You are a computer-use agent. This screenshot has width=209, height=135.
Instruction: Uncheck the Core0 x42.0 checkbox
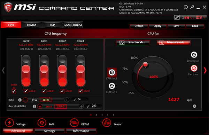click(26, 91)
